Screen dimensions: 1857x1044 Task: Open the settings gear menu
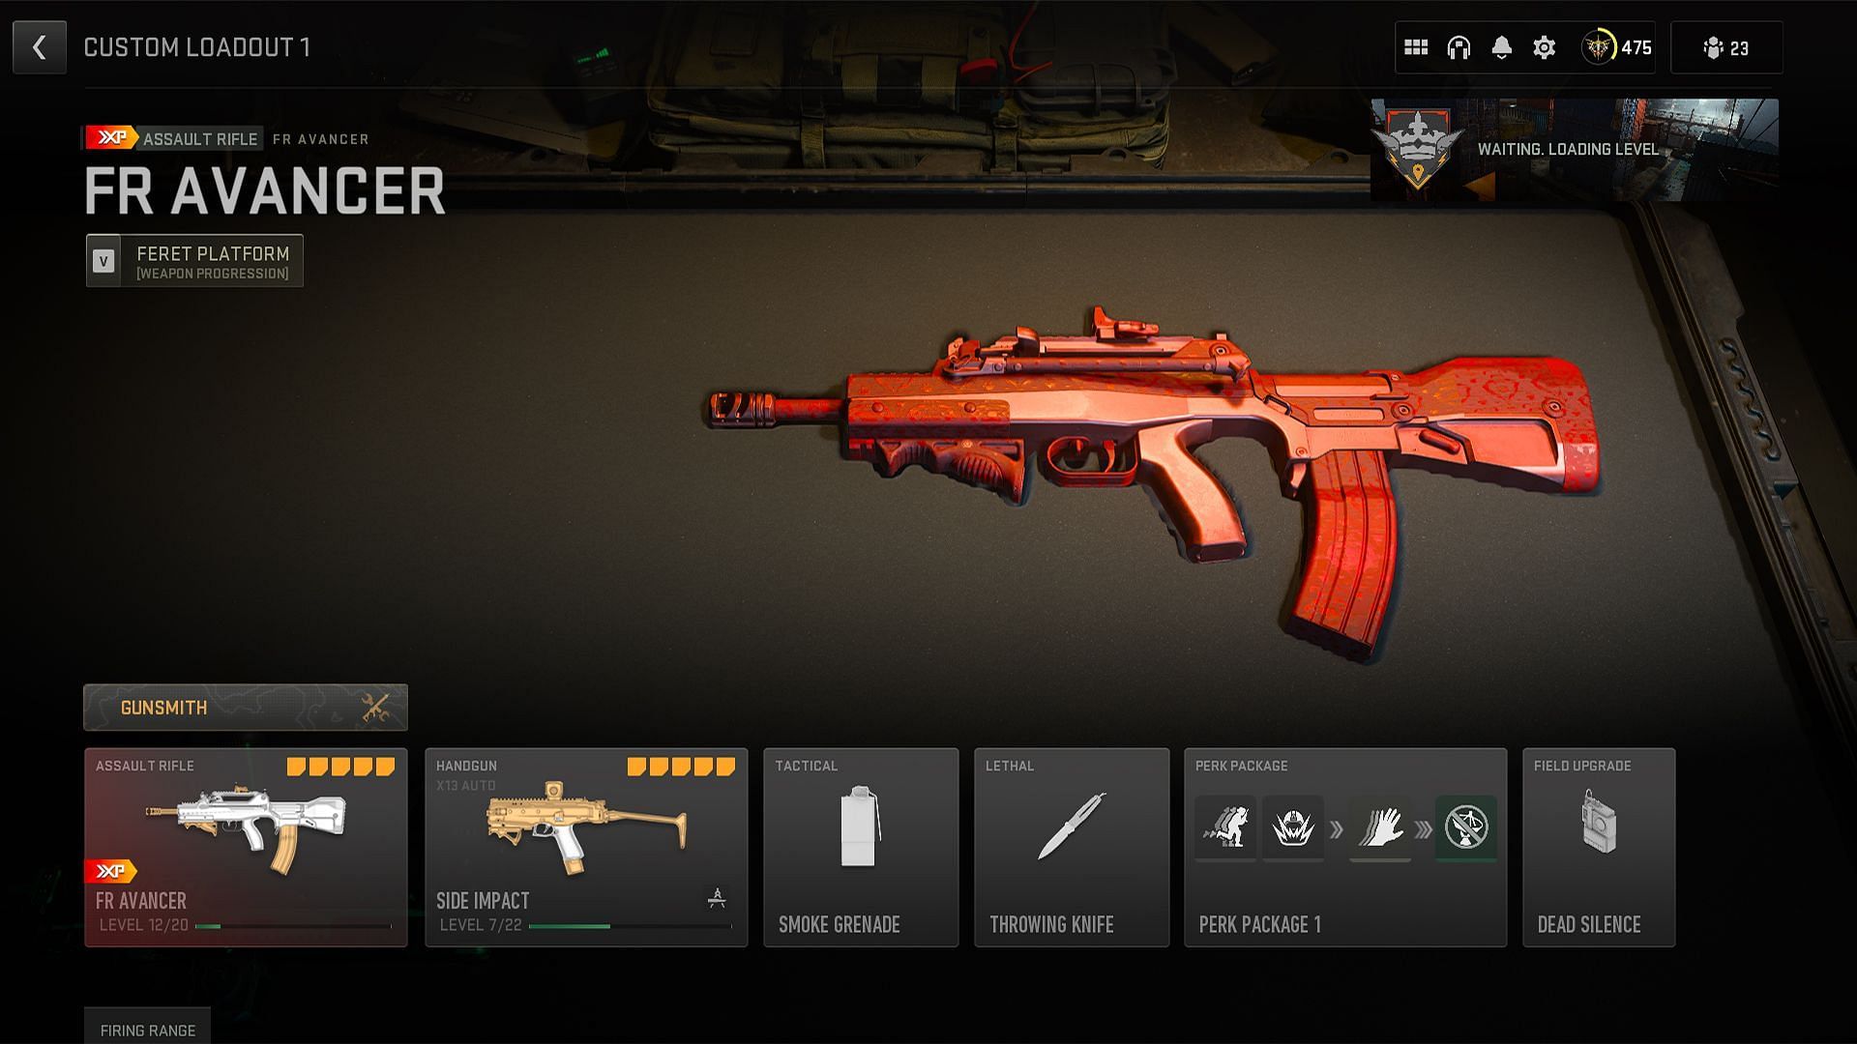tap(1544, 47)
